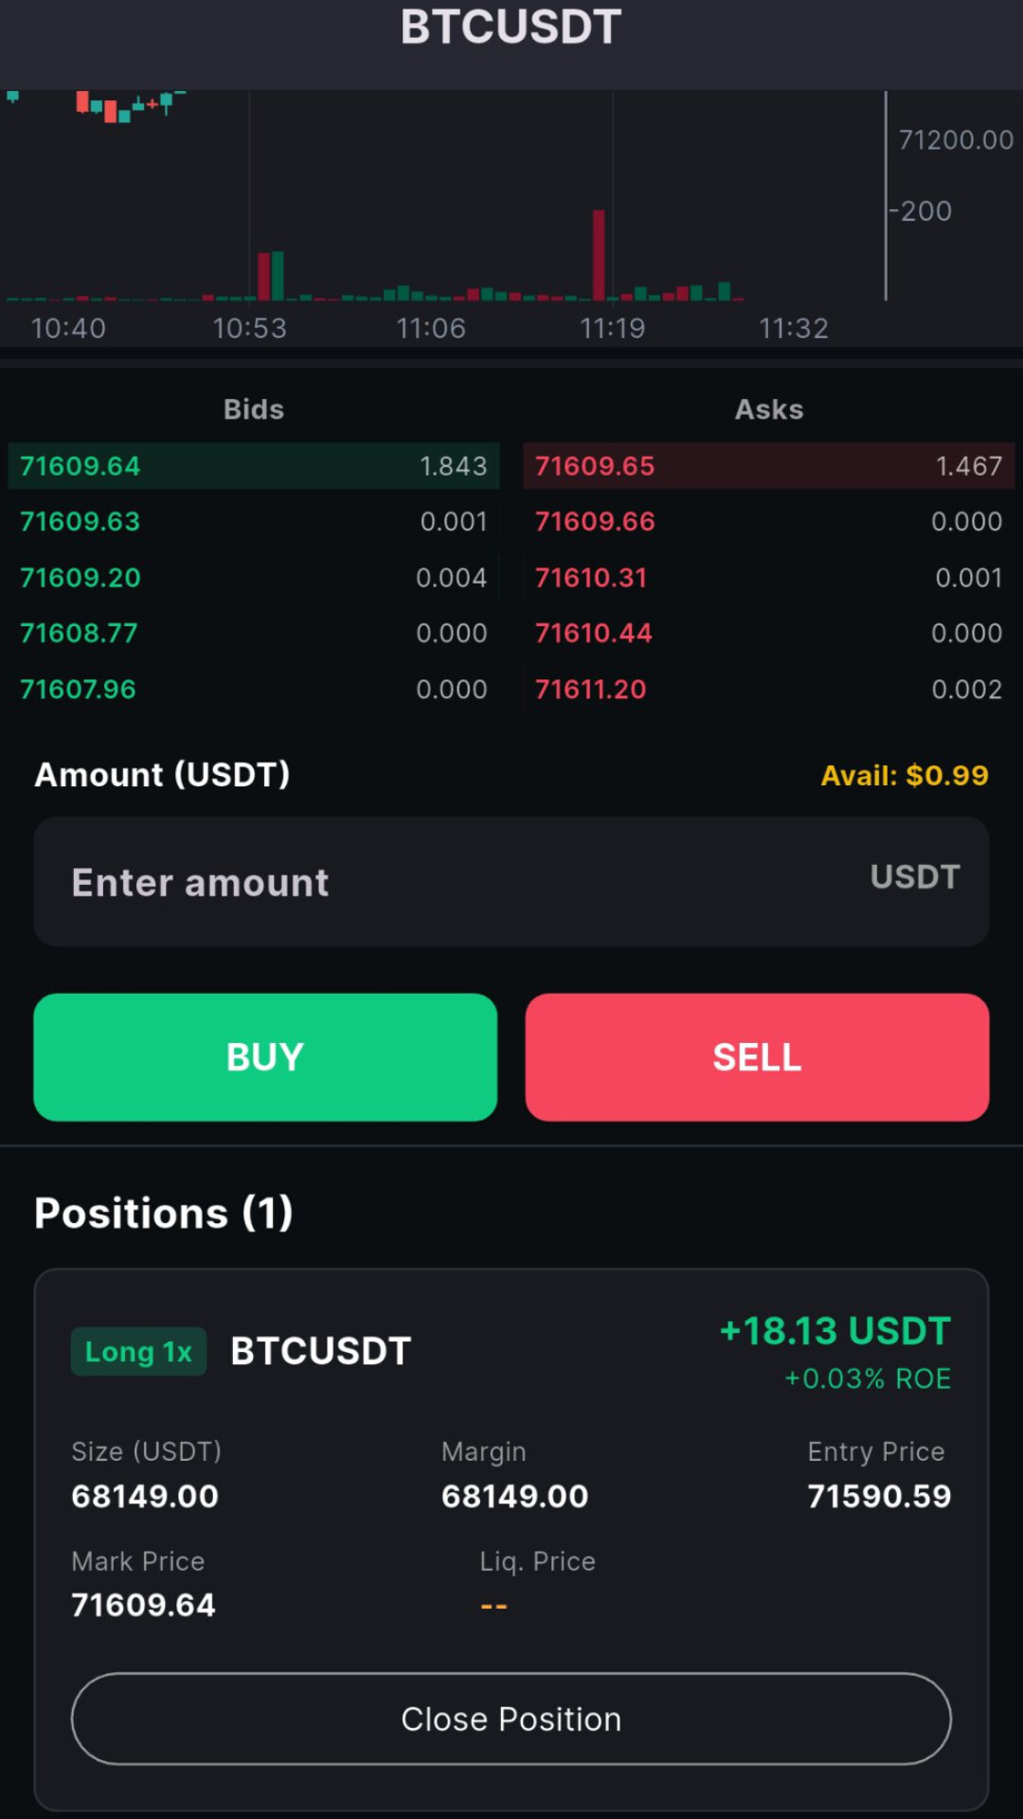Image resolution: width=1023 pixels, height=1819 pixels.
Task: Tap the 71609.20 bid price
Action: 81,578
